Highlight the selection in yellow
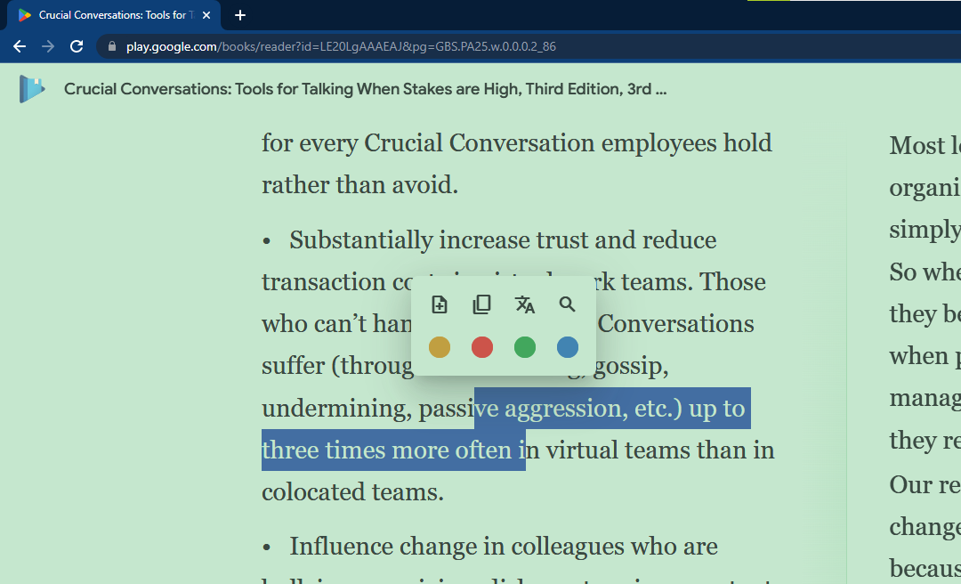 point(440,347)
